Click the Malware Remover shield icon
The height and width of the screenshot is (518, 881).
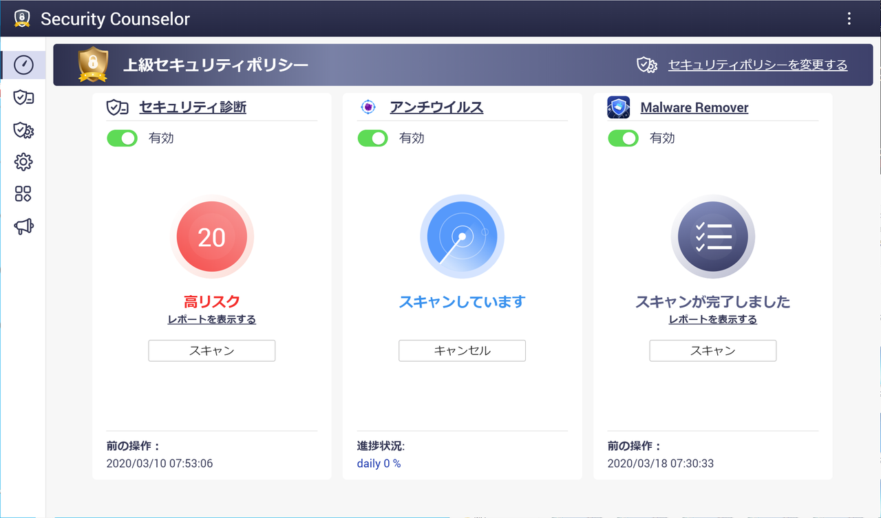(x=618, y=107)
